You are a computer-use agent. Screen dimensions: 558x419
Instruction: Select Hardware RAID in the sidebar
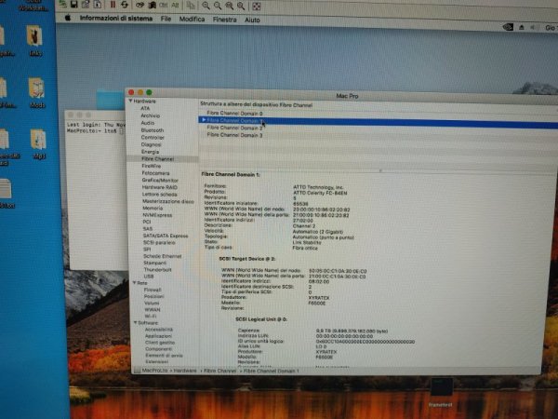[159, 187]
